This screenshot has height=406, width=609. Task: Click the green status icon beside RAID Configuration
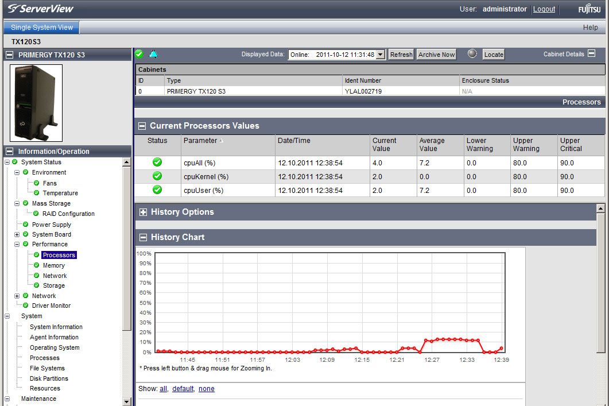pos(36,213)
